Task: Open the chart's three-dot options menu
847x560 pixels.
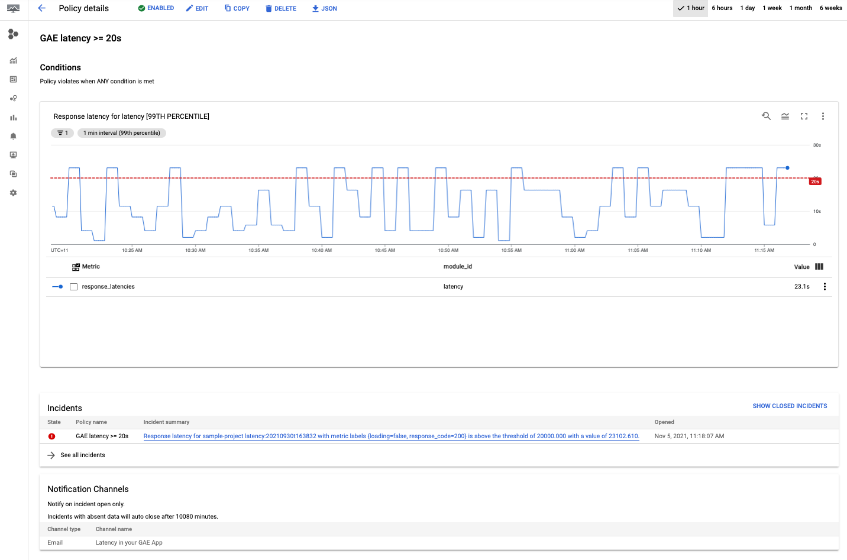Action: [823, 116]
